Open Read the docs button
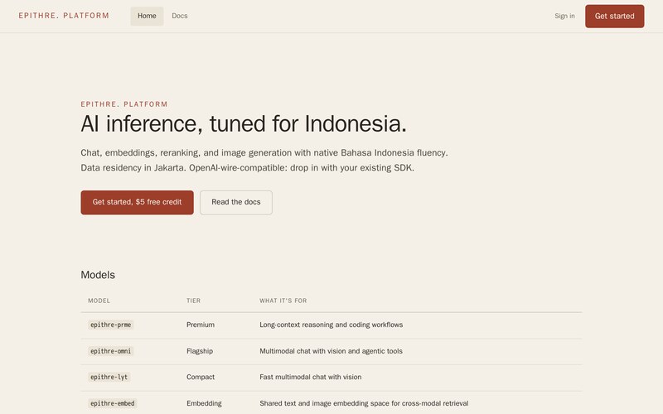This screenshot has width=663, height=414. point(236,202)
